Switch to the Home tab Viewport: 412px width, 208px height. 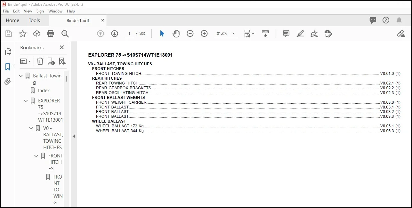coord(12,20)
